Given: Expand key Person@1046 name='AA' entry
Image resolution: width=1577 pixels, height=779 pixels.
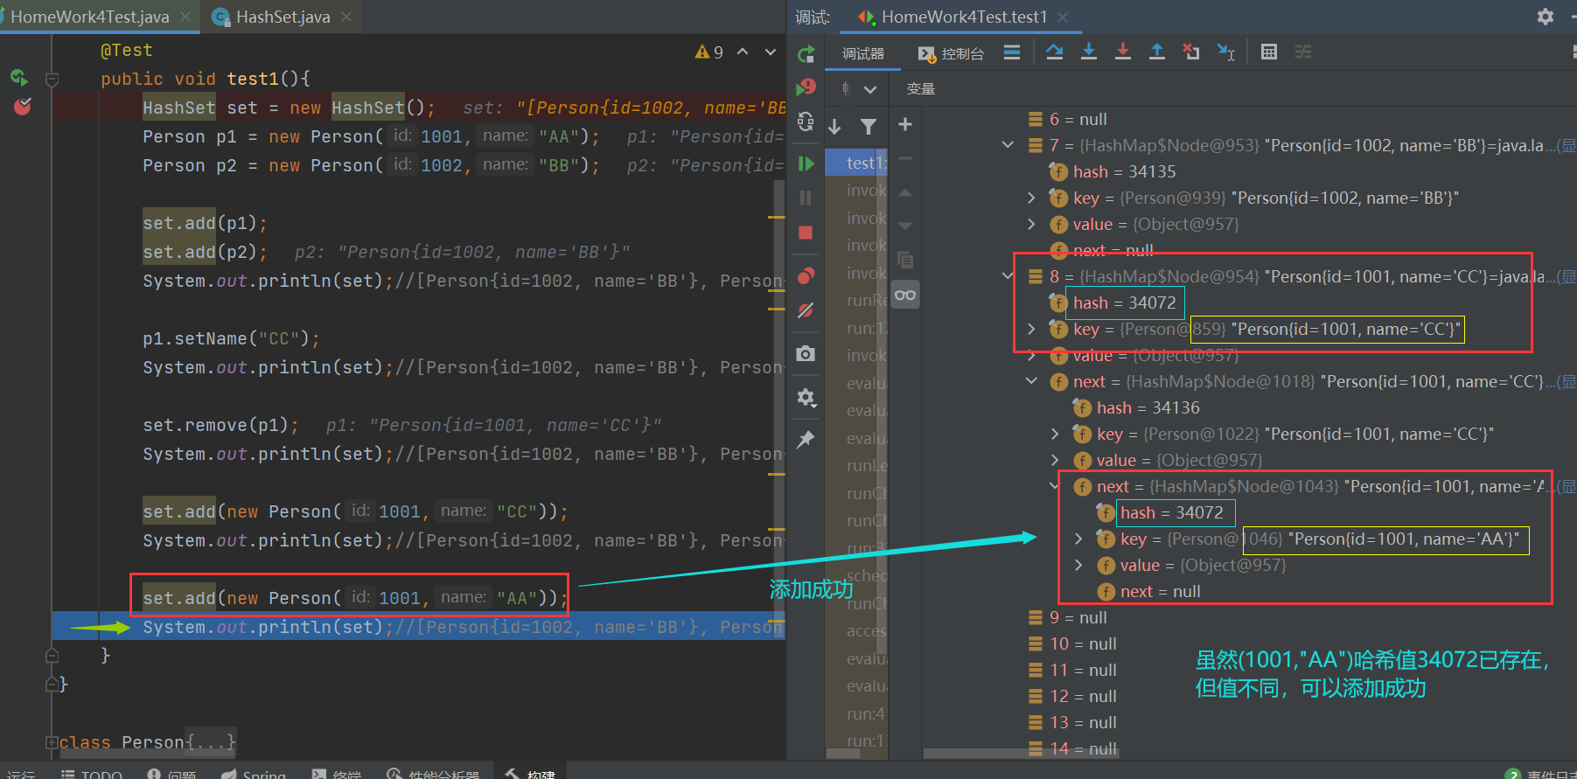Looking at the screenshot, I should point(1078,539).
